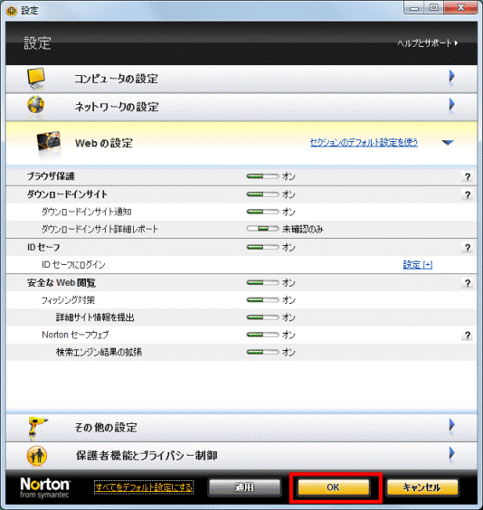Click the ダウンロードインサイト通知 label
The height and width of the screenshot is (510, 483).
pyautogui.click(x=86, y=212)
